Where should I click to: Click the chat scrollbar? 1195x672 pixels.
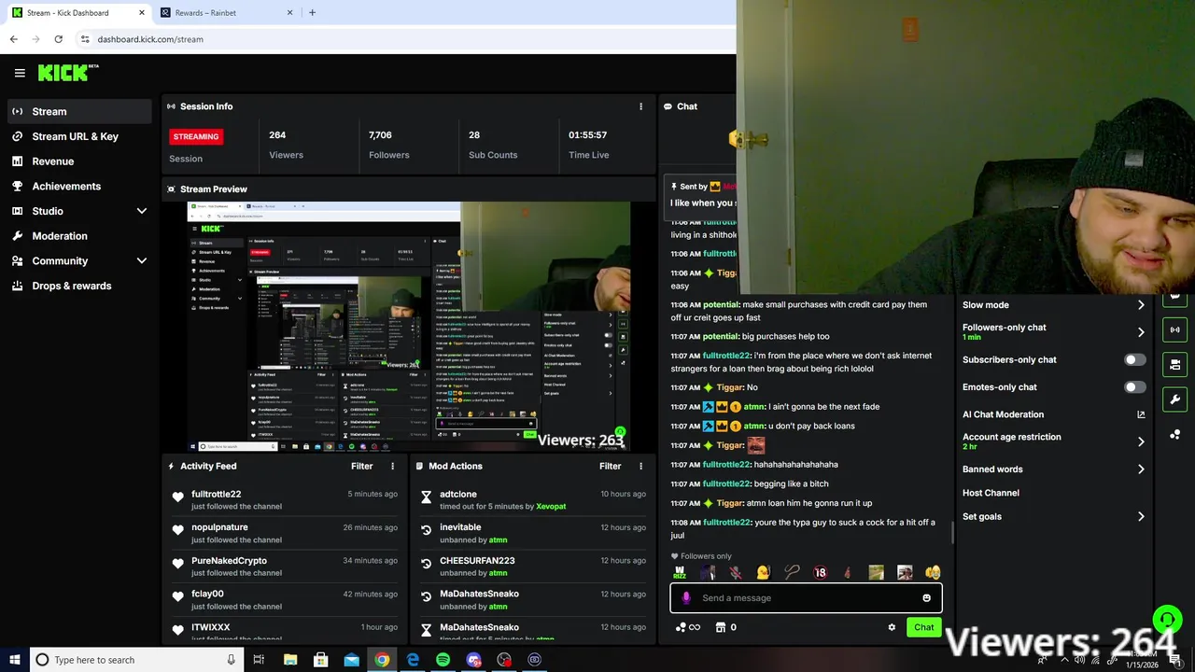point(952,533)
